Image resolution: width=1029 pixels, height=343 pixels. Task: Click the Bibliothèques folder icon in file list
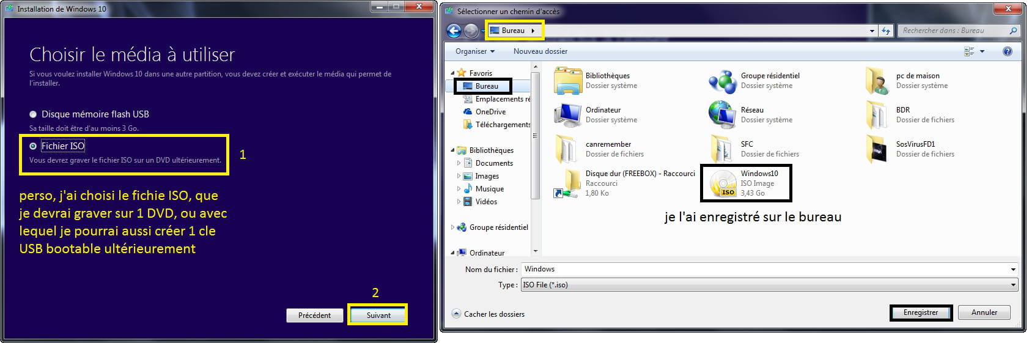[x=568, y=81]
